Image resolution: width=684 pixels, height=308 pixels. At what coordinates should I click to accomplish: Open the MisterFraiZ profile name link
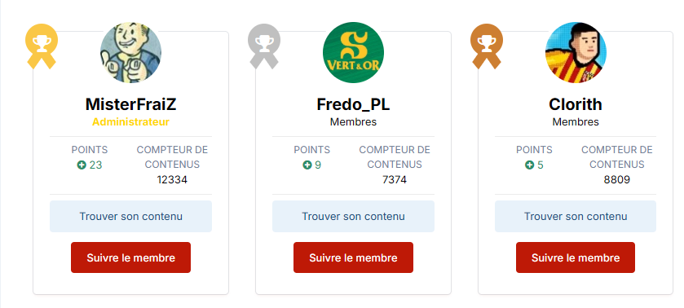tap(131, 104)
